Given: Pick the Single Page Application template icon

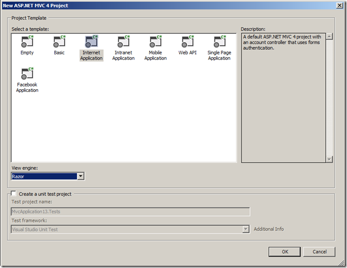Looking at the screenshot, I should [220, 42].
